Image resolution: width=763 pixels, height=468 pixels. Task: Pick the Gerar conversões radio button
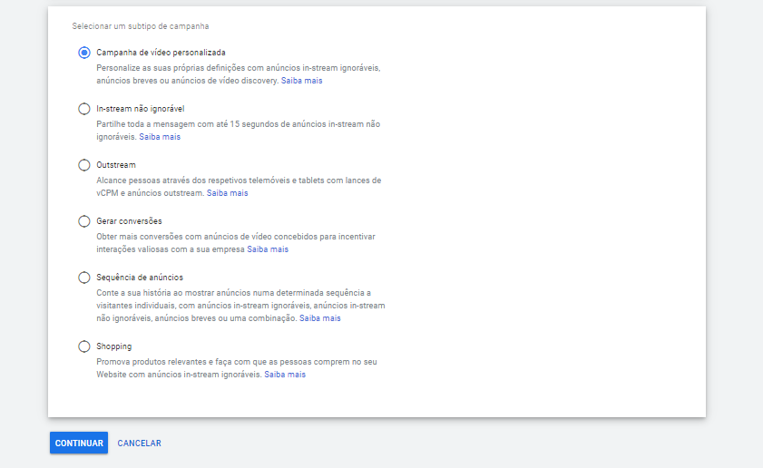click(84, 221)
